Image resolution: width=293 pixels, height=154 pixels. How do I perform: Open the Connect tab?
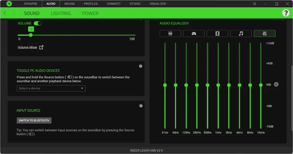tap(114, 4)
